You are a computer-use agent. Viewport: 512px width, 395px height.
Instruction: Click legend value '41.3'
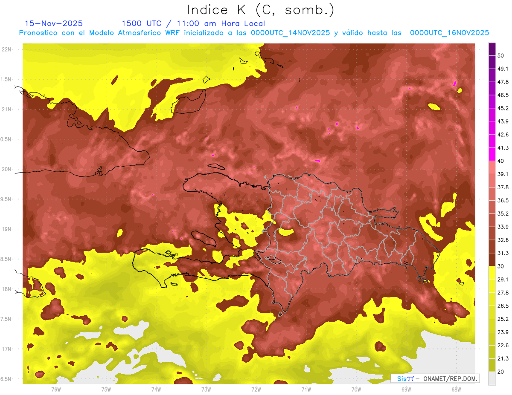pyautogui.click(x=503, y=148)
